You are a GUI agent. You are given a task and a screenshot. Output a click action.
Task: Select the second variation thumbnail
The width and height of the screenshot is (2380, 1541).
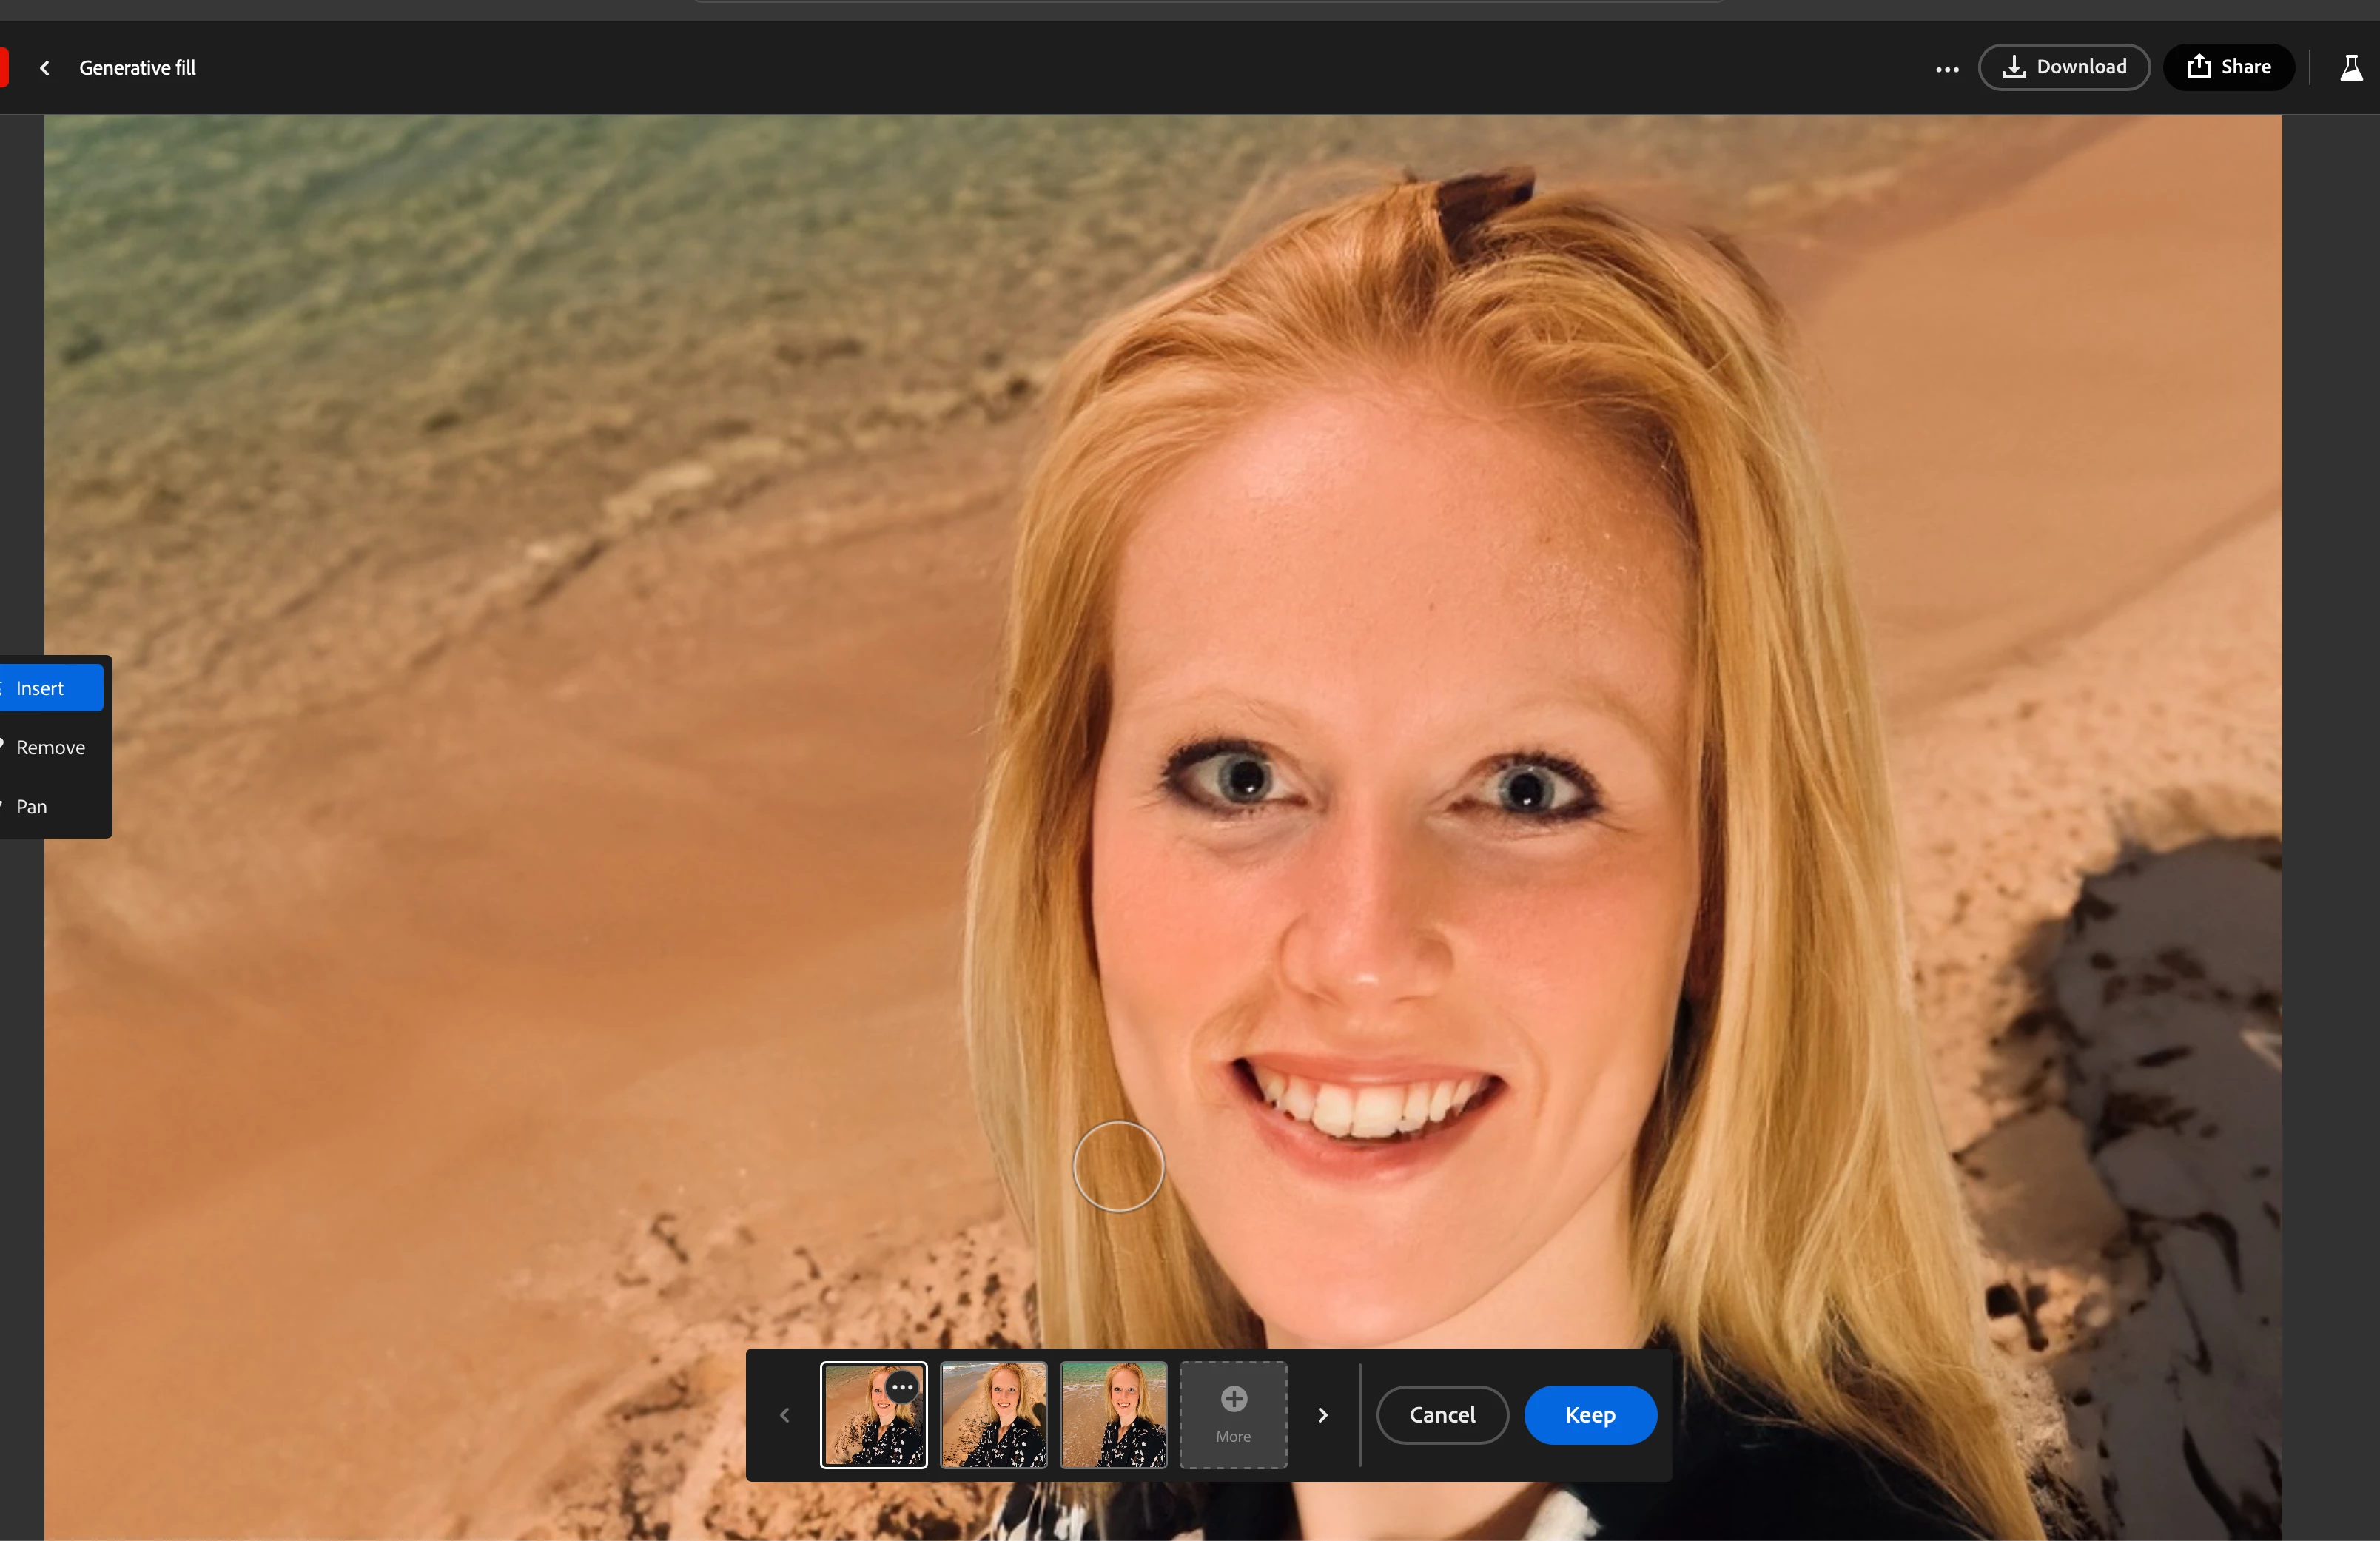tap(993, 1414)
